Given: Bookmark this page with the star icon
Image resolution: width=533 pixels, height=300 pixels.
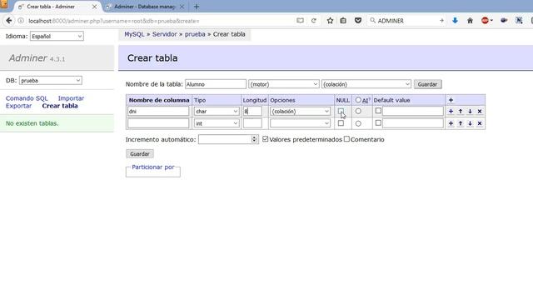Looking at the screenshot, I should pyautogui.click(x=330, y=21).
